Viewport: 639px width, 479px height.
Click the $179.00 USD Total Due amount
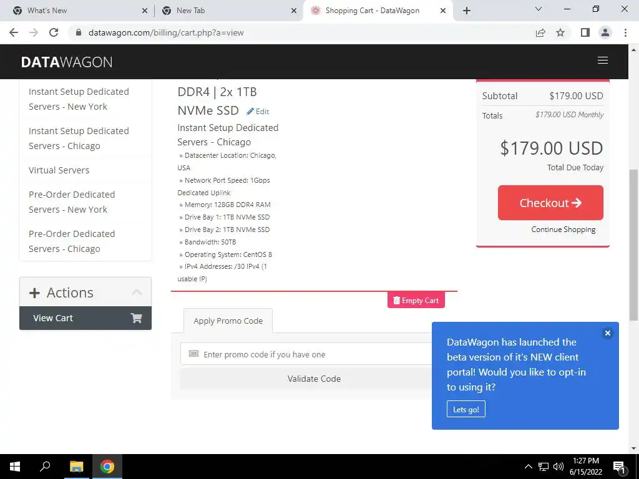[x=552, y=148]
